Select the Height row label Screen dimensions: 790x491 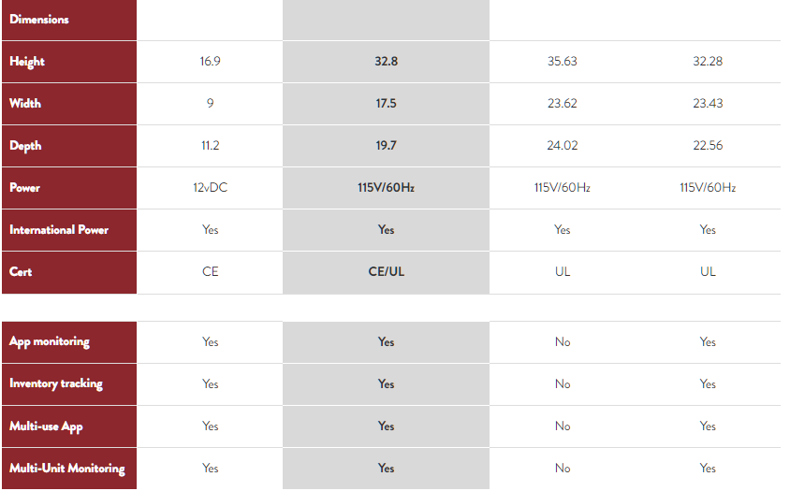click(x=27, y=62)
